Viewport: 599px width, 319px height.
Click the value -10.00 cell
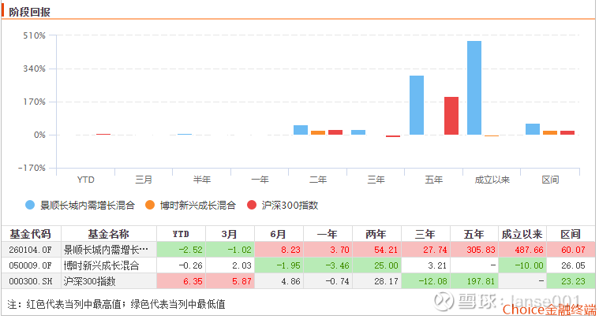[522, 265]
